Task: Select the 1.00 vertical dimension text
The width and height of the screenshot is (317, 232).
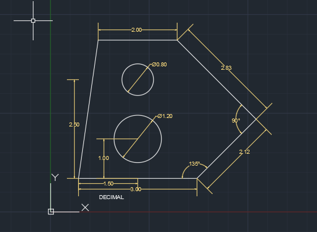Action: pyautogui.click(x=104, y=158)
